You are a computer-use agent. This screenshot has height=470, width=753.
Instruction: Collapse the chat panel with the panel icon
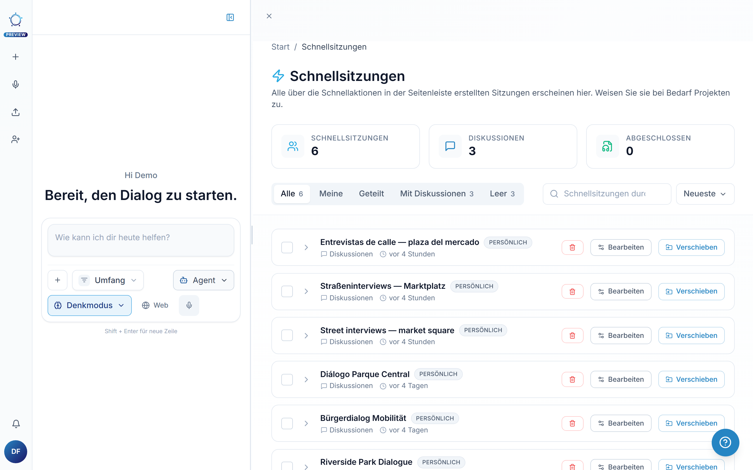[230, 17]
